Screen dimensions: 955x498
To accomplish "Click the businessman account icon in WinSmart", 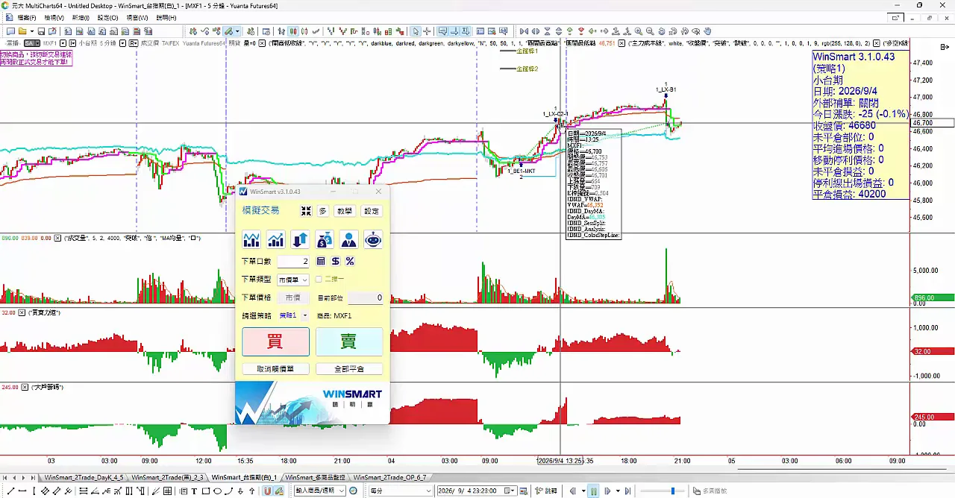I will [x=348, y=239].
